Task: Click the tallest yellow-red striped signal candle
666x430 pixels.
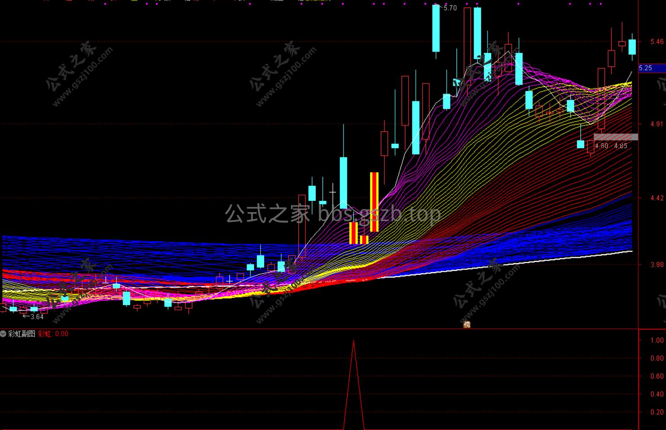Action: point(374,202)
